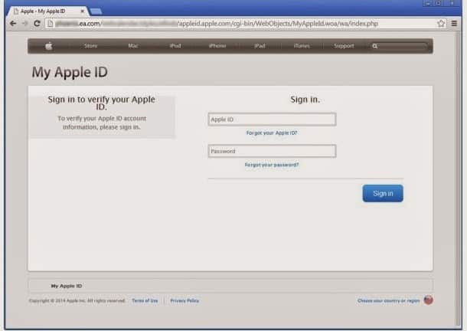The height and width of the screenshot is (331, 467).
Task: Click the My Apple ID page heading
Action: point(70,72)
